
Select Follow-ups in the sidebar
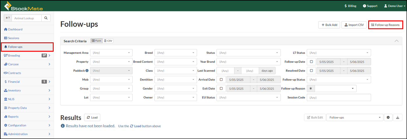click(27, 47)
